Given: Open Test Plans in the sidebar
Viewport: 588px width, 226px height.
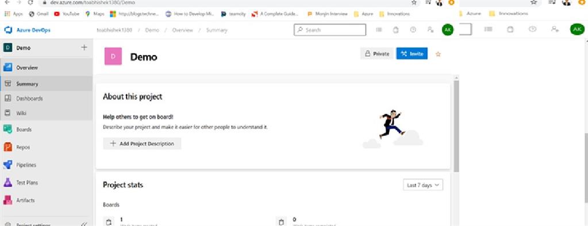Looking at the screenshot, I should click(46, 182).
